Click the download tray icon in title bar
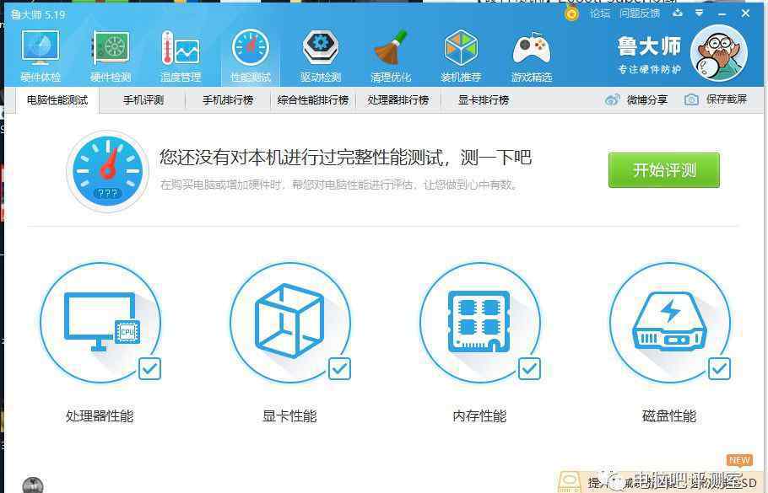The width and height of the screenshot is (768, 493). pos(678,13)
